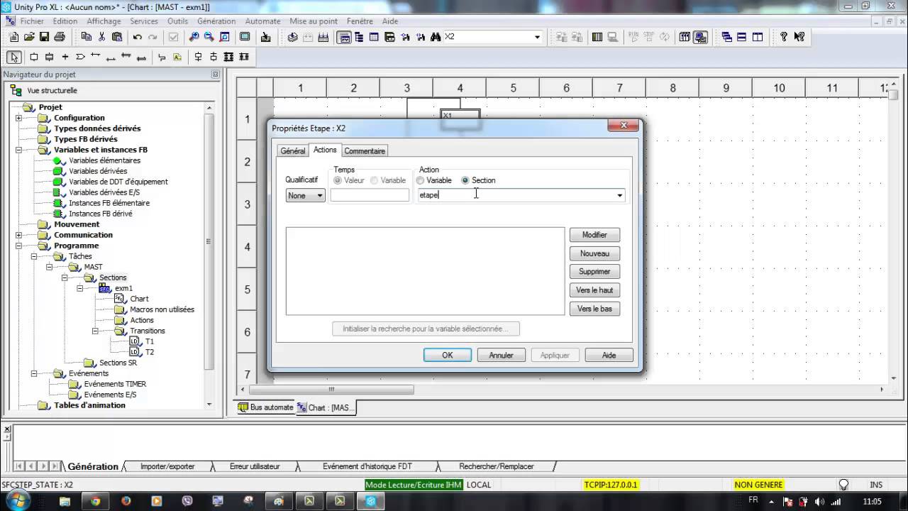The image size is (908, 511).
Task: Save the project using the floppy disk icon
Action: 44,37
